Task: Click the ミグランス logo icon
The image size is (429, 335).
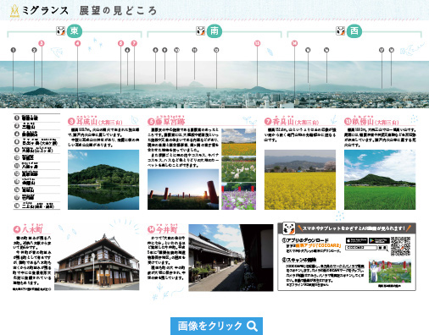Action: [14, 11]
